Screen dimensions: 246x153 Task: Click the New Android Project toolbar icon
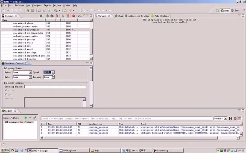click(40, 11)
